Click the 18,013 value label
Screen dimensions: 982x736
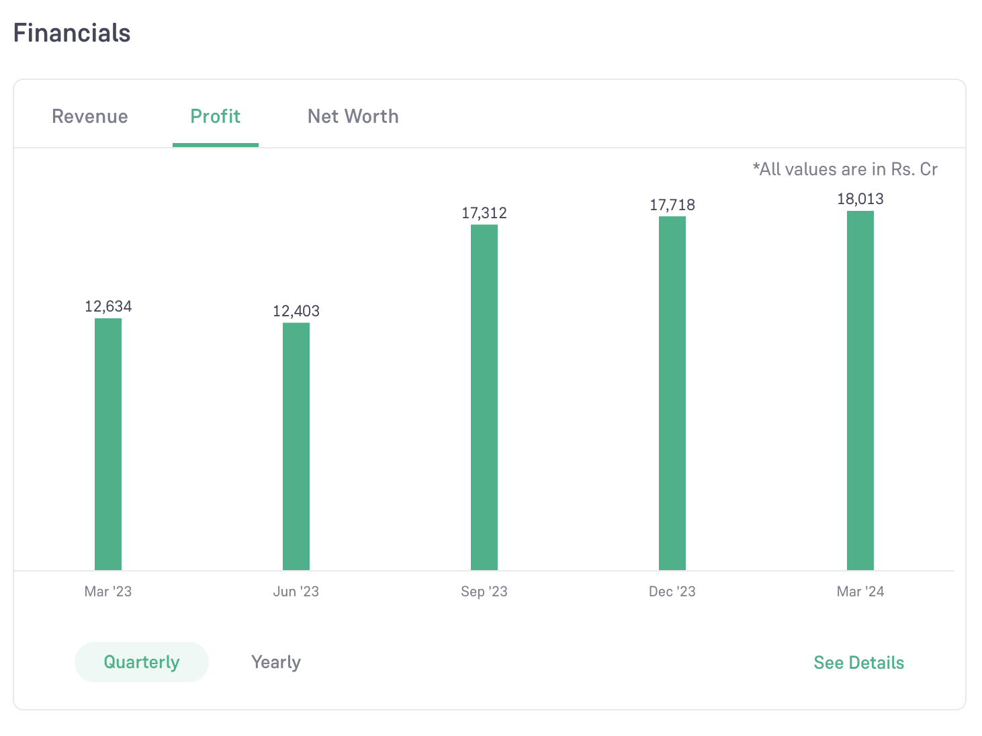860,199
